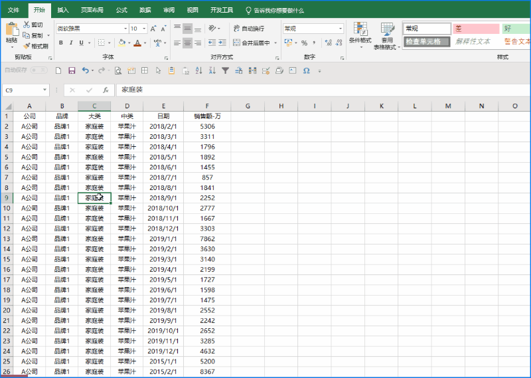Open the font size dropdown
This screenshot has width=531, height=378.
coord(144,29)
